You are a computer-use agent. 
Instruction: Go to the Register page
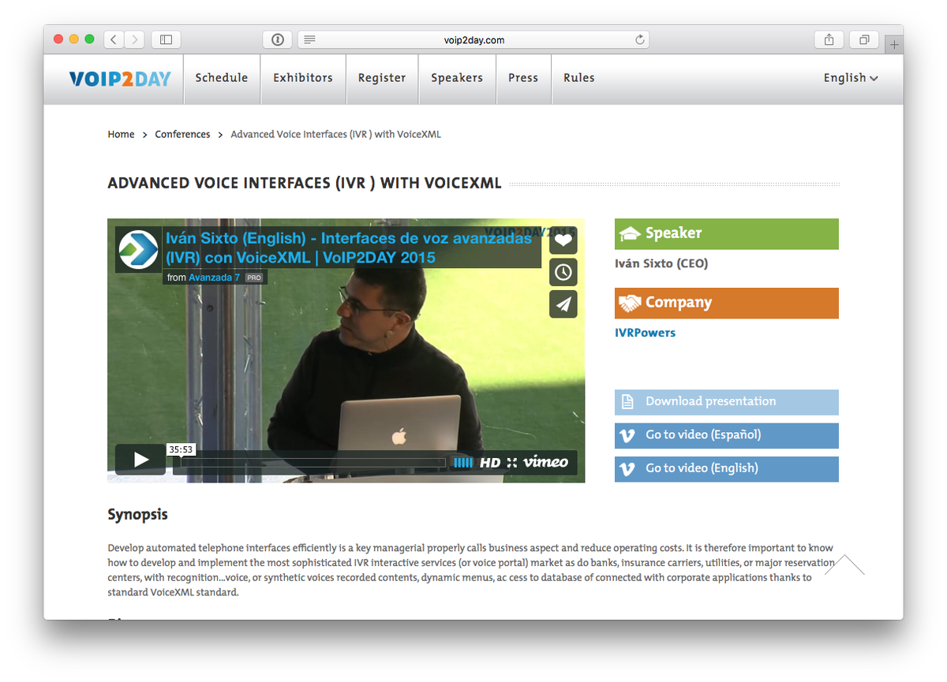pos(382,78)
